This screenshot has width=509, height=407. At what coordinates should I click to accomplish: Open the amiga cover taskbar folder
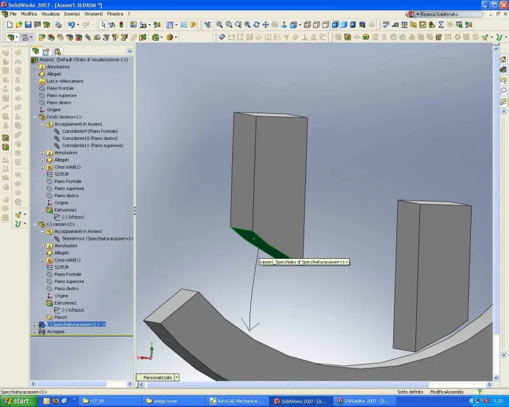173,401
